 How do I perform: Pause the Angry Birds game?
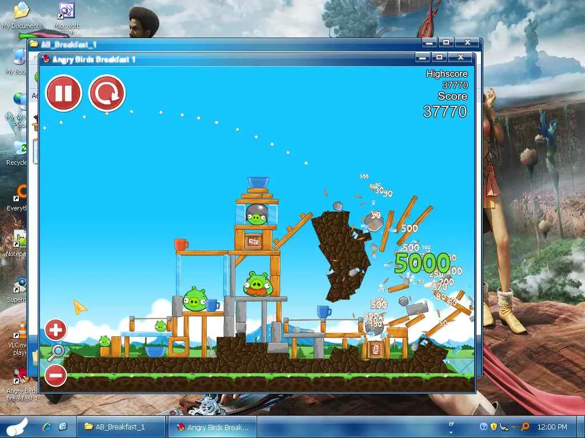(x=63, y=93)
